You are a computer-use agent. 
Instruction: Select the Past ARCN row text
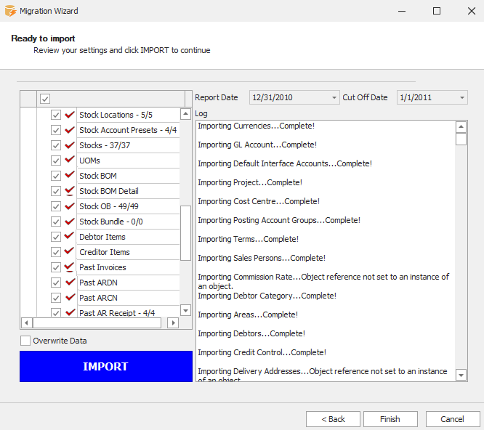tap(98, 298)
